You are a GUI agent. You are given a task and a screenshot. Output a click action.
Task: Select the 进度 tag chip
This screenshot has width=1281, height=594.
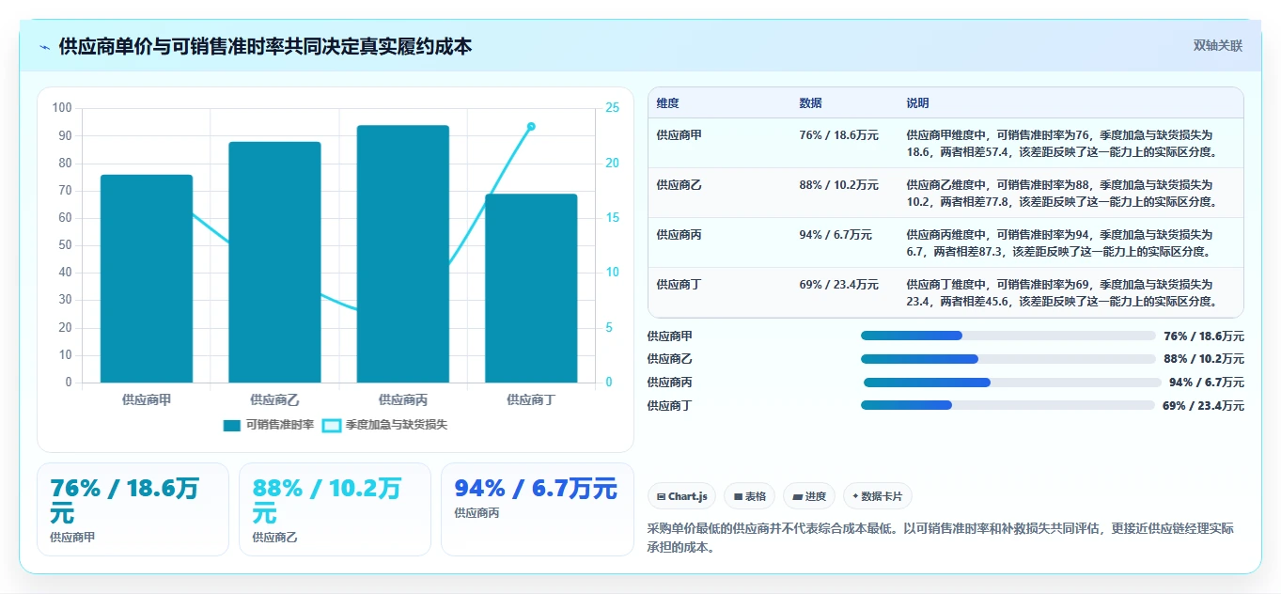point(809,496)
